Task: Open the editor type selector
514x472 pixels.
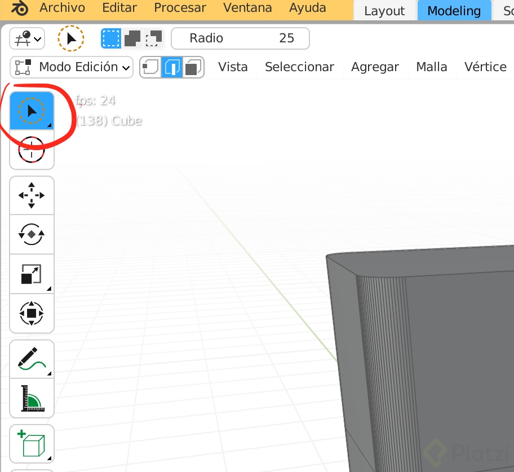Action: (x=26, y=38)
